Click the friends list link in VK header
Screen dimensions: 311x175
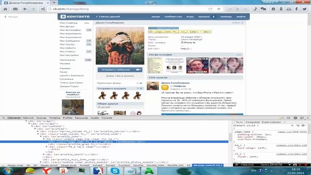click(108, 17)
